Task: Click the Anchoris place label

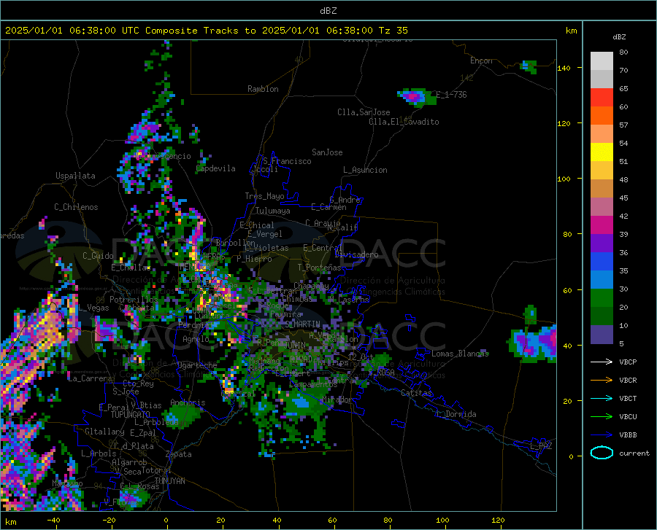Action: point(188,402)
